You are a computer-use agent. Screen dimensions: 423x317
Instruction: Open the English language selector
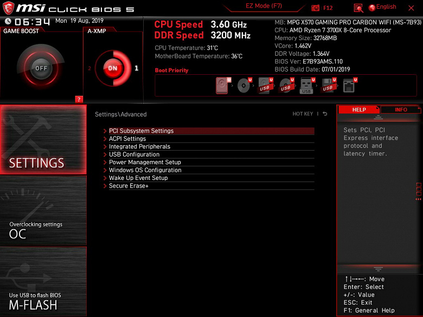[386, 7]
